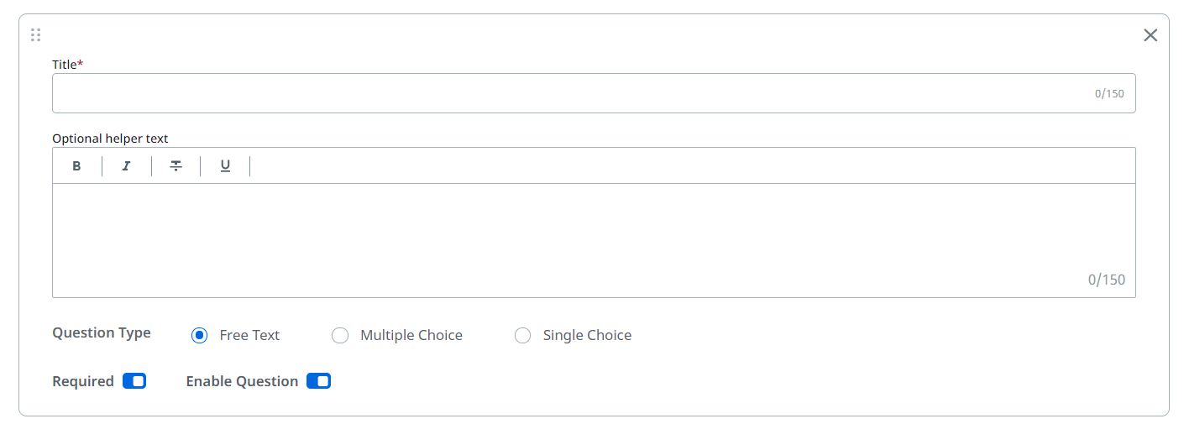
Task: Click the Title field character counter
Action: tap(1108, 94)
